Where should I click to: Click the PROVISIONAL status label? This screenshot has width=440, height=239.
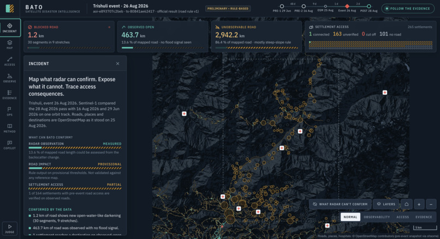click(109, 164)
